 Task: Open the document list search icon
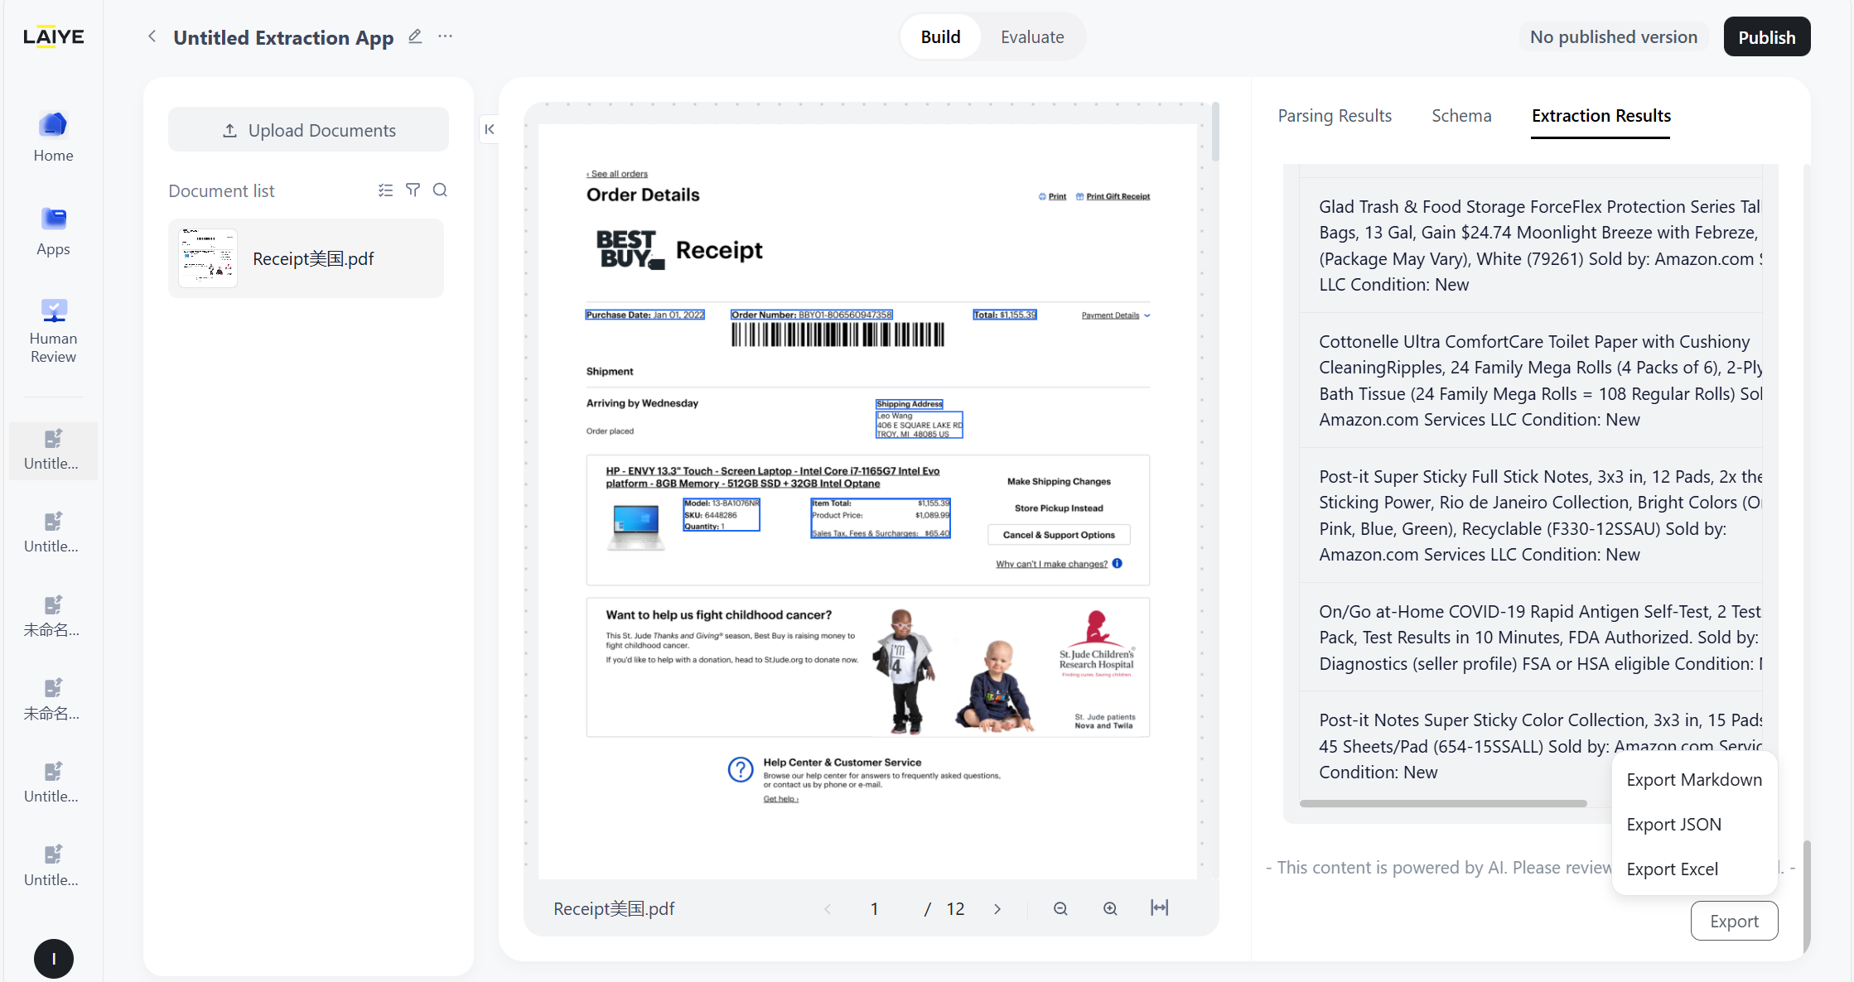tap(440, 190)
